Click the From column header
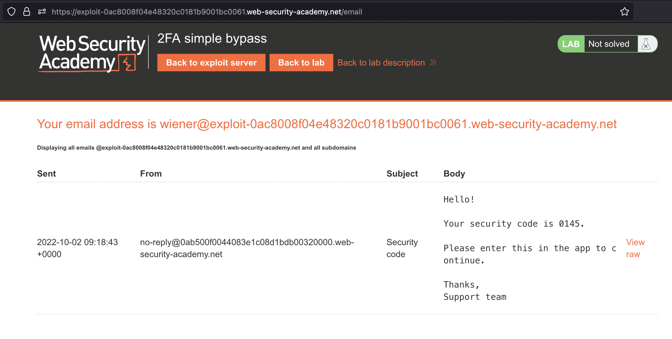 click(151, 174)
